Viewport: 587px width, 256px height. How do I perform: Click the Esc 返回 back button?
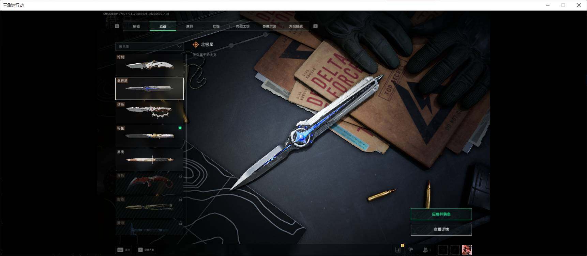[x=124, y=250]
